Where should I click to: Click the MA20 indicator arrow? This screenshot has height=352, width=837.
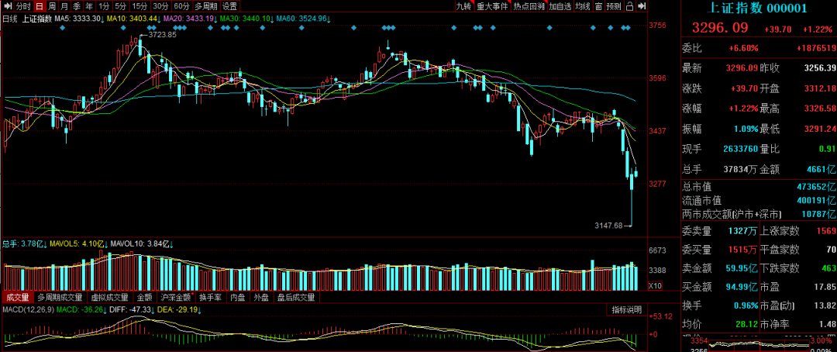coord(215,19)
